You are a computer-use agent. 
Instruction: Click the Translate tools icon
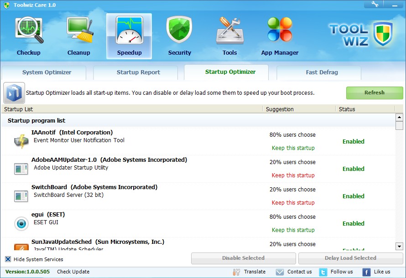click(236, 272)
